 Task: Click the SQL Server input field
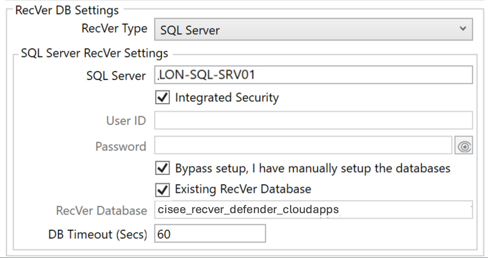(313, 75)
